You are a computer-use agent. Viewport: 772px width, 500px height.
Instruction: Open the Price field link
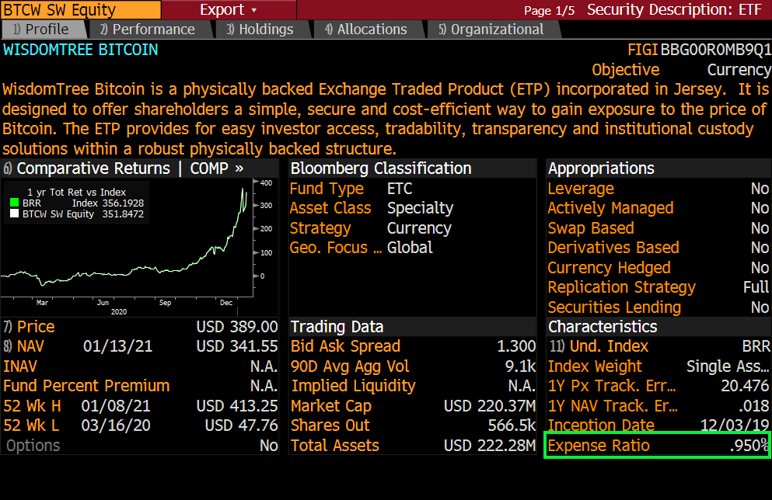click(35, 327)
